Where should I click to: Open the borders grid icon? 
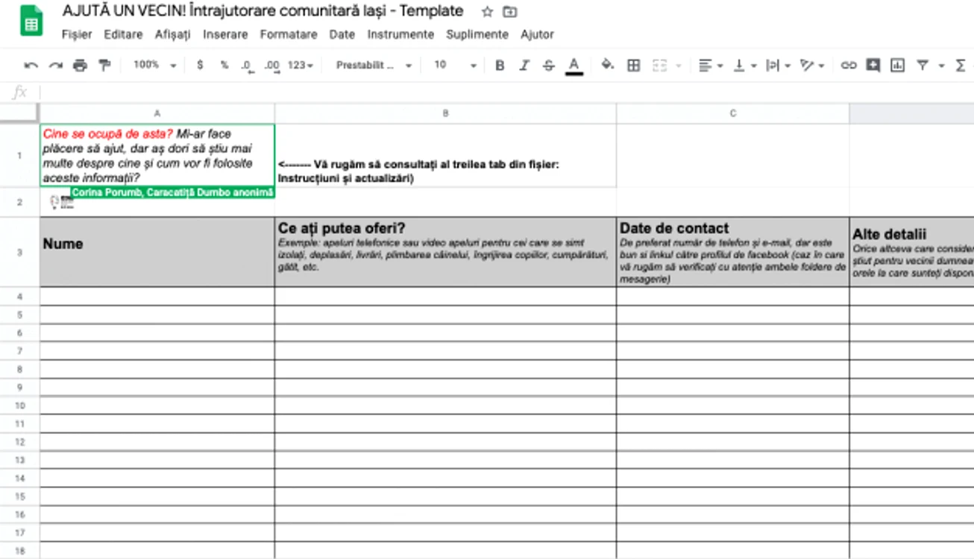click(634, 66)
